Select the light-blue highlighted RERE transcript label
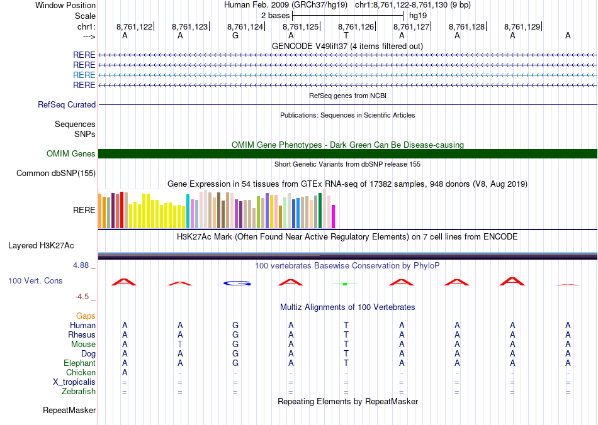 pos(84,75)
